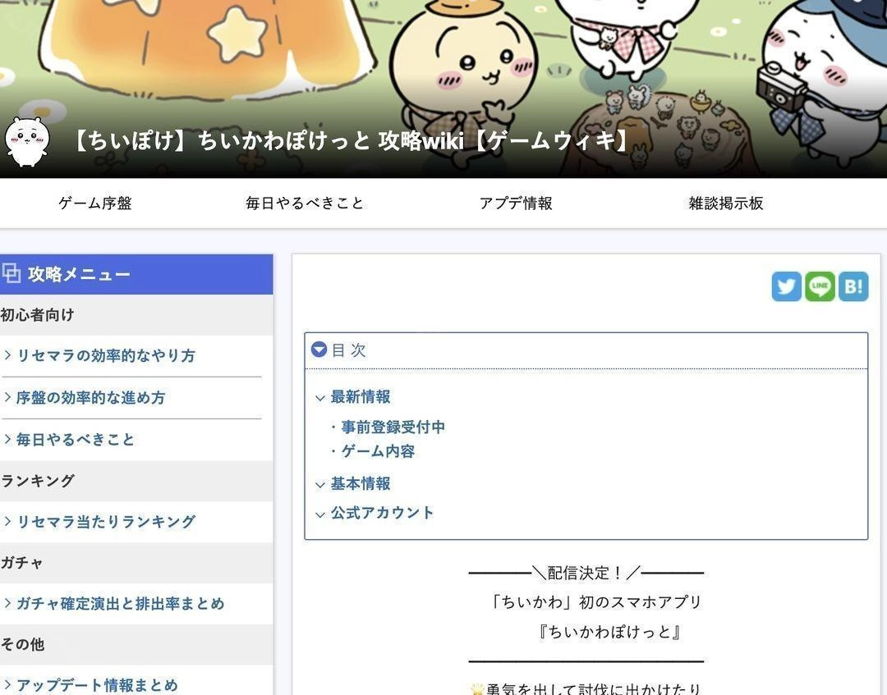Click the white hamster wiki logo icon

click(27, 142)
